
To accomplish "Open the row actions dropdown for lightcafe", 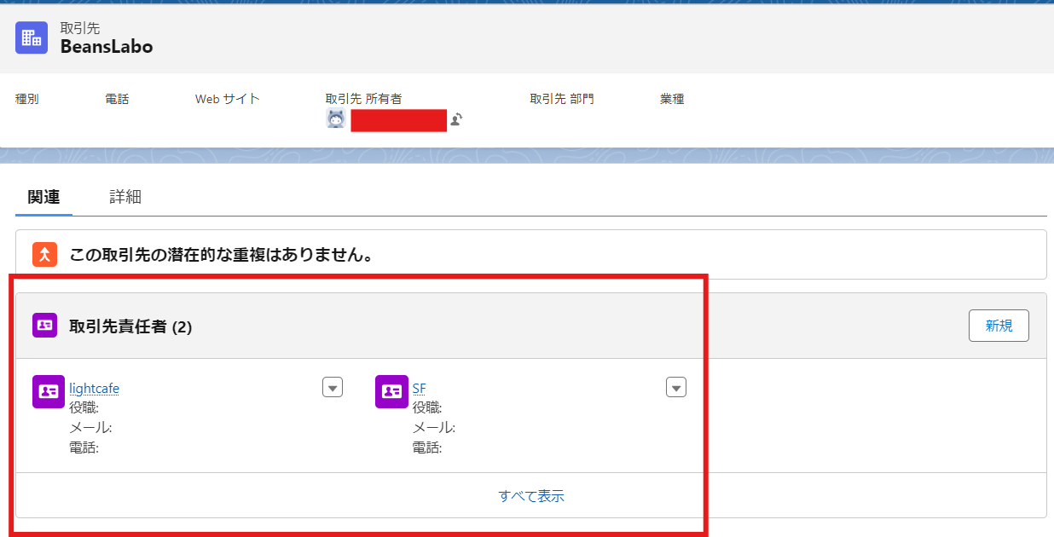I will point(333,387).
